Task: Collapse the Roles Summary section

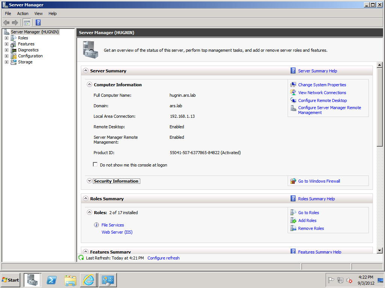Action: click(x=85, y=198)
